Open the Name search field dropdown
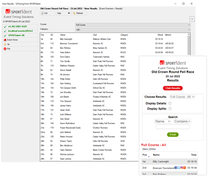Image resolution: width=208 pixels, height=177 pixels. coord(163,121)
